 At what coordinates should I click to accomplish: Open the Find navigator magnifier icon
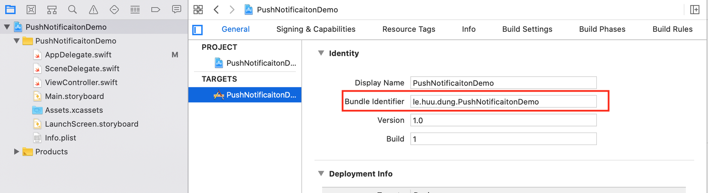73,9
